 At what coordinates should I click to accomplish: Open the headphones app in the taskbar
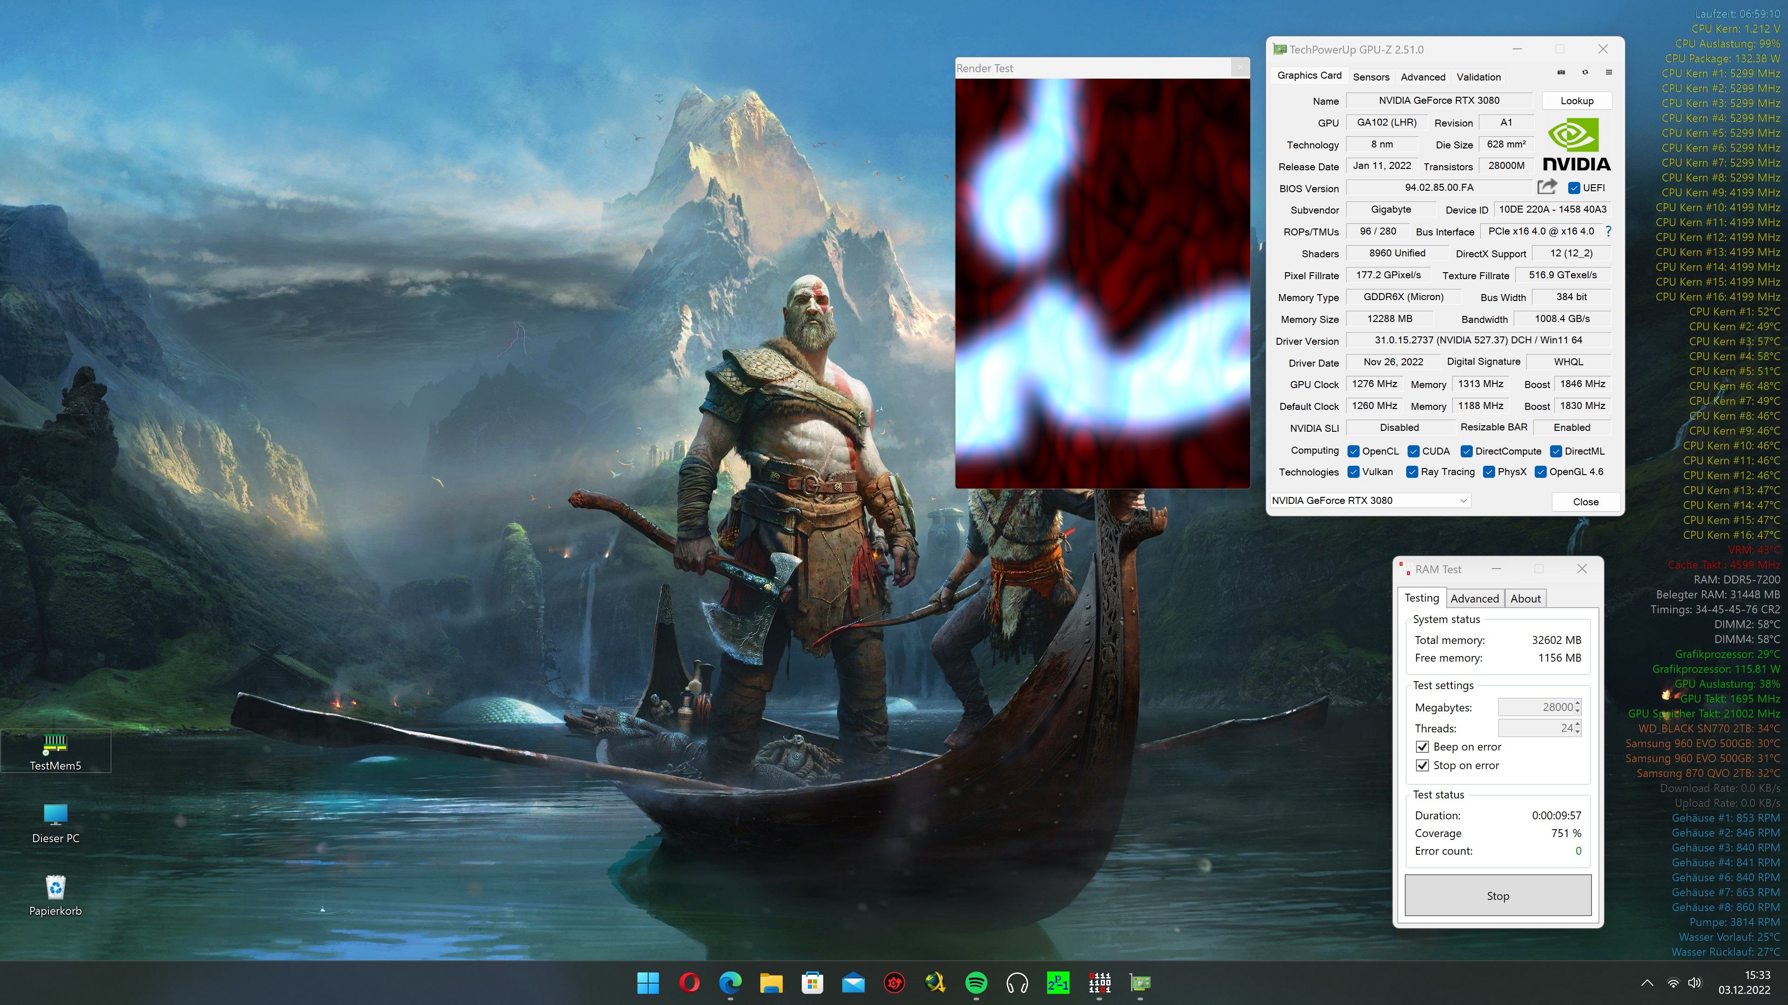click(x=1017, y=982)
